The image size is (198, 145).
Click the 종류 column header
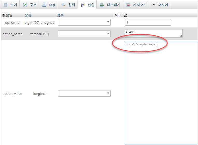pyautogui.click(x=28, y=15)
